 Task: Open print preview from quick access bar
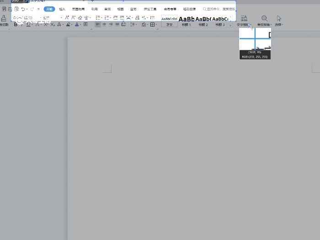[17, 9]
